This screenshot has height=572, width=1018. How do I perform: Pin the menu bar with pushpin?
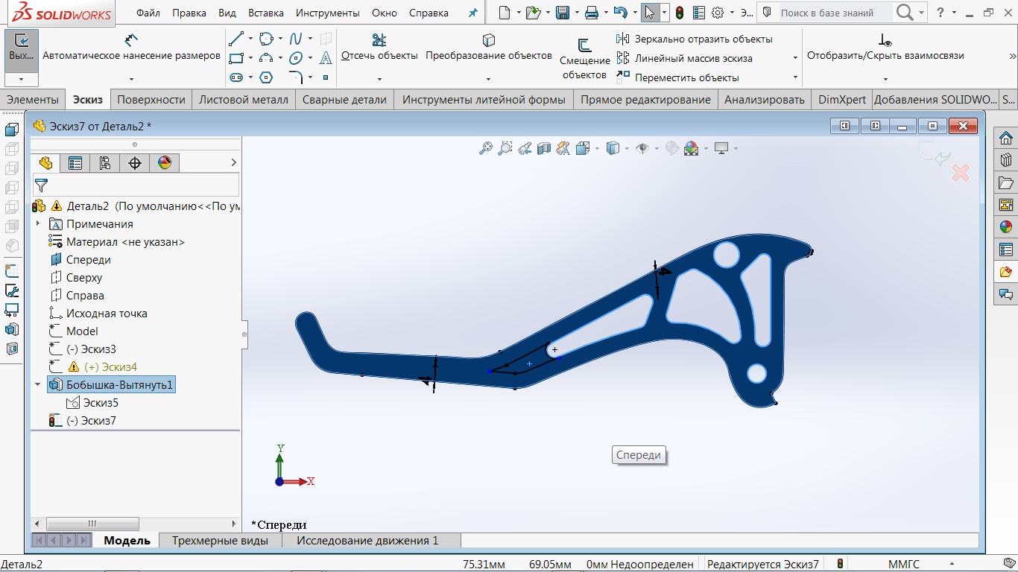point(472,13)
